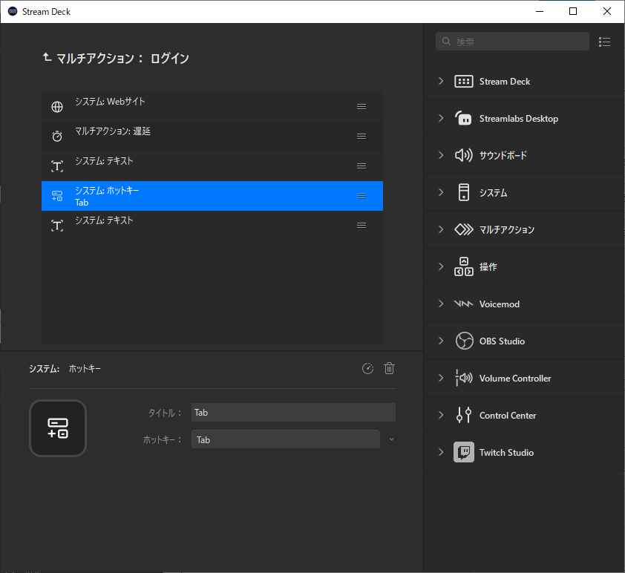
Task: Minimize the Stream Deck window
Action: coord(540,11)
